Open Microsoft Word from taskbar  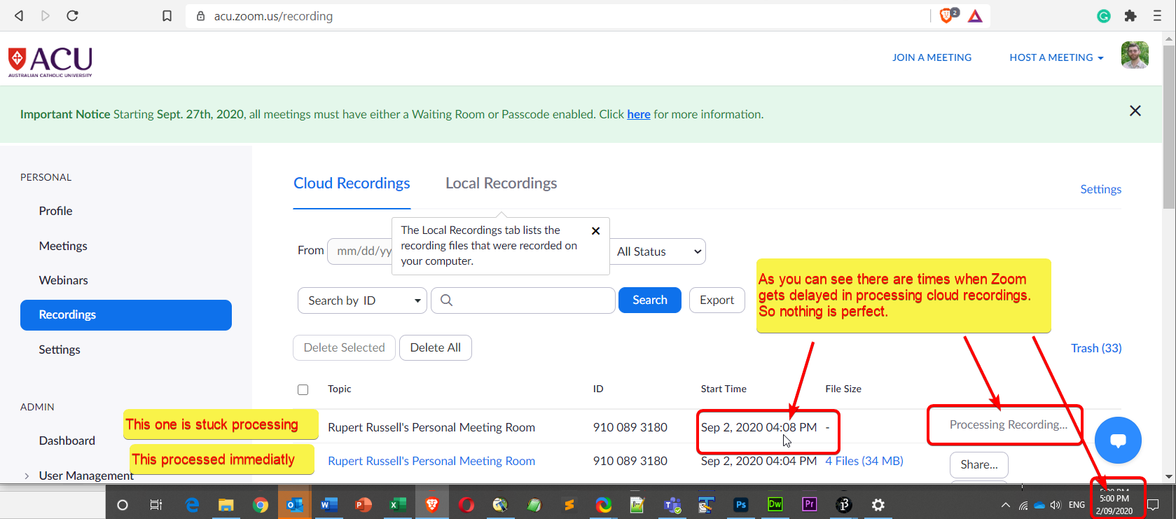(329, 504)
